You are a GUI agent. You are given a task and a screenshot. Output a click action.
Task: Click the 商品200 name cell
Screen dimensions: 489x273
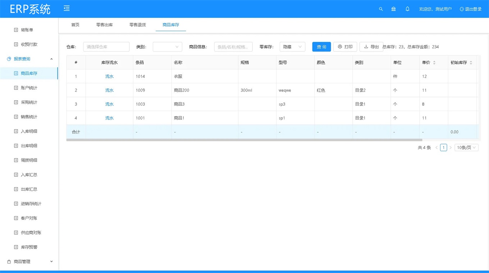tap(205, 90)
